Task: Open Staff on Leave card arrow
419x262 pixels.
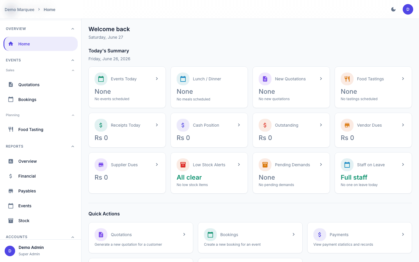Action: click(x=403, y=164)
